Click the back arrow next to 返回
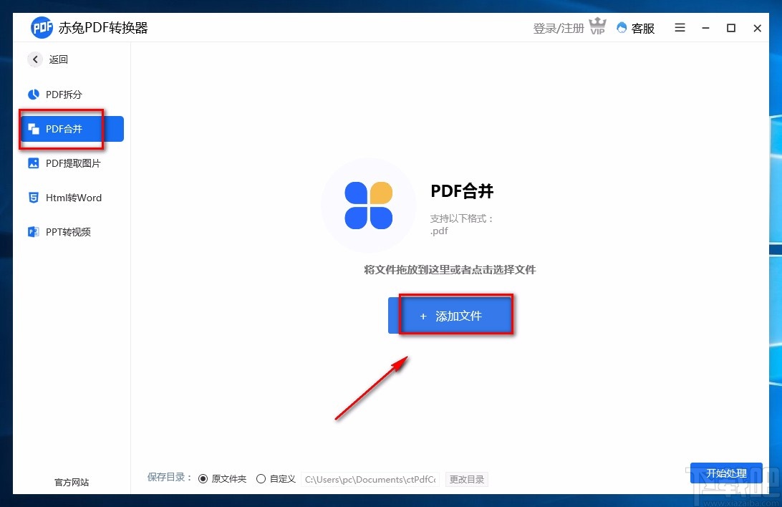 (x=34, y=59)
